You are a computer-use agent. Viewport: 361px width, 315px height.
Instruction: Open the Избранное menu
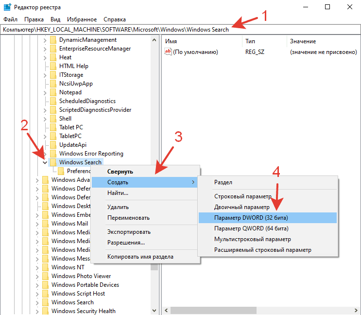82,19
